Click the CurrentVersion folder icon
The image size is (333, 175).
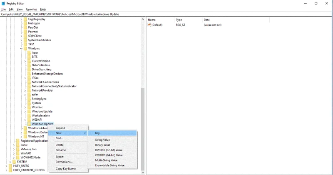(x=29, y=61)
